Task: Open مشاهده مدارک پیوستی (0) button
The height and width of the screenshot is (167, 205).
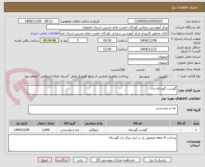Action: tap(115, 160)
